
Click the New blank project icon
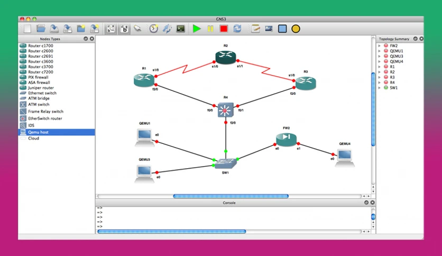[27, 29]
